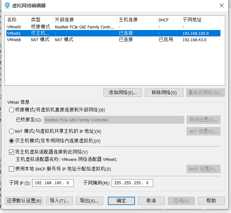Click the 类型 column header
Viewport: 231px width, 213px height.
coord(41,19)
